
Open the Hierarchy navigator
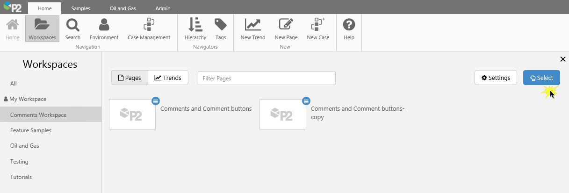tap(195, 29)
